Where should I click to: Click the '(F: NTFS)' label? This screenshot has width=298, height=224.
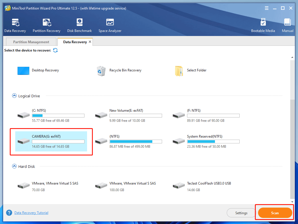point(194,111)
